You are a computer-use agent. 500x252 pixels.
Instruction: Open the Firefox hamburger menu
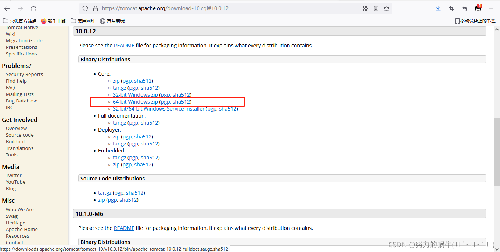click(491, 8)
